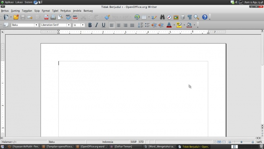The height and width of the screenshot is (149, 264).
Task: Toggle nonprinting characters pilcrow button
Action: (189, 17)
